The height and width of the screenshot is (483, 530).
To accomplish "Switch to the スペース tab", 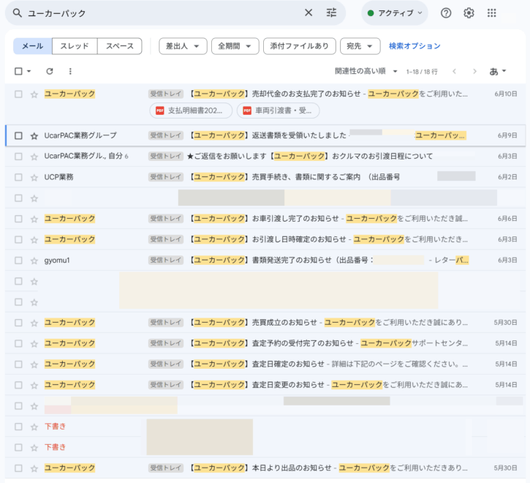I will [x=119, y=46].
